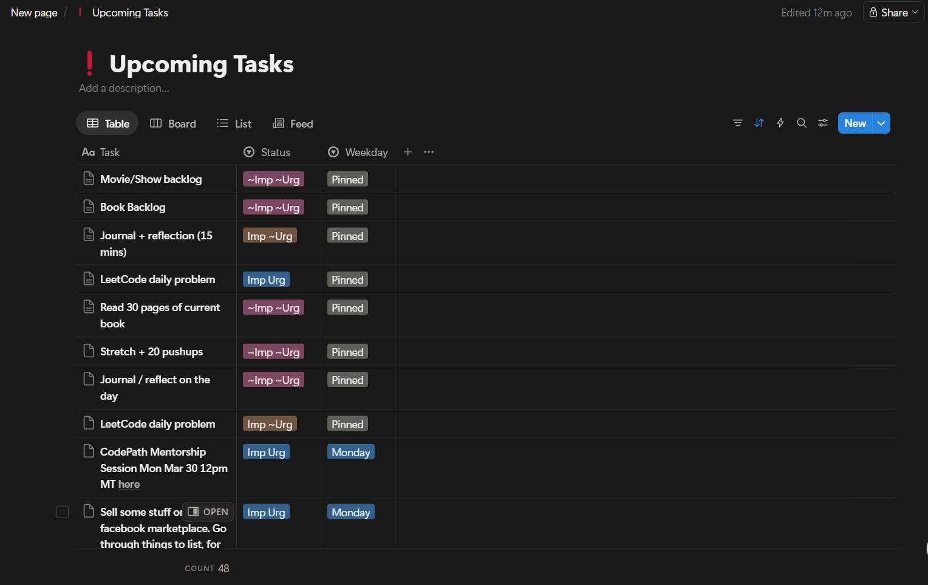
Task: Open the Monday select for CodePath Mentorship
Action: pyautogui.click(x=351, y=452)
